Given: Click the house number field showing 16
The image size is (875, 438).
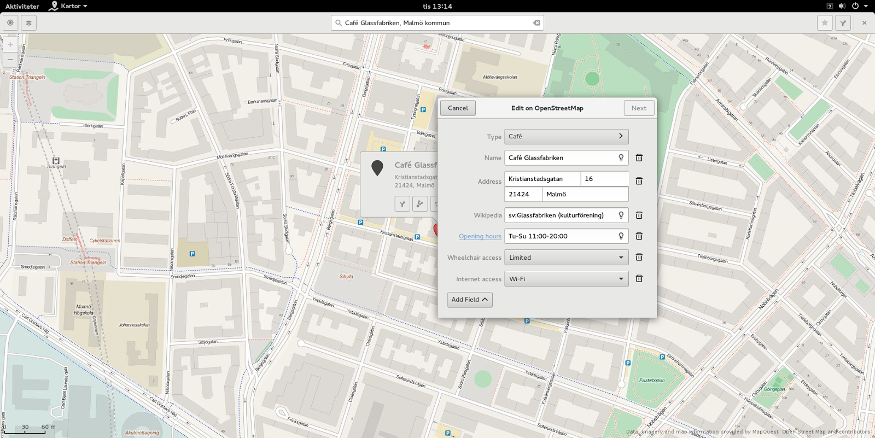Looking at the screenshot, I should pos(605,179).
